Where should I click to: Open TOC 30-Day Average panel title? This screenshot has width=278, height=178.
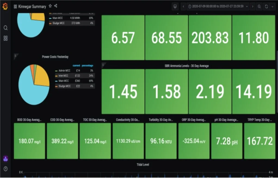pos(95,120)
